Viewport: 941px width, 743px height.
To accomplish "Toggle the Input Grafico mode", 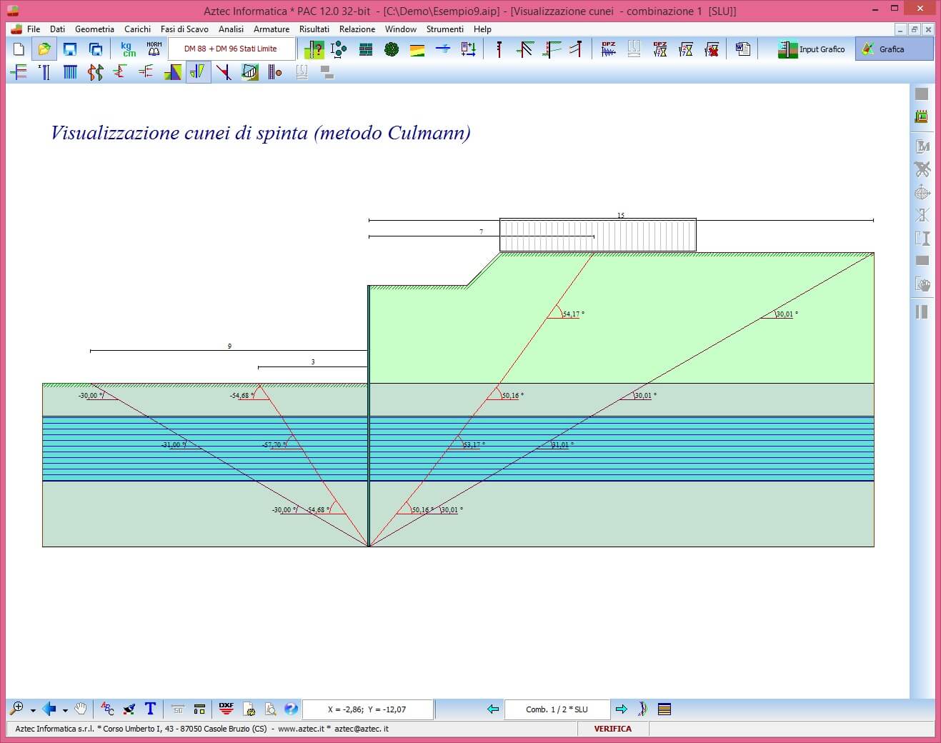I will [812, 49].
